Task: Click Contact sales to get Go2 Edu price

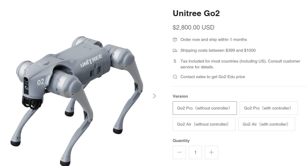Action: [213, 77]
